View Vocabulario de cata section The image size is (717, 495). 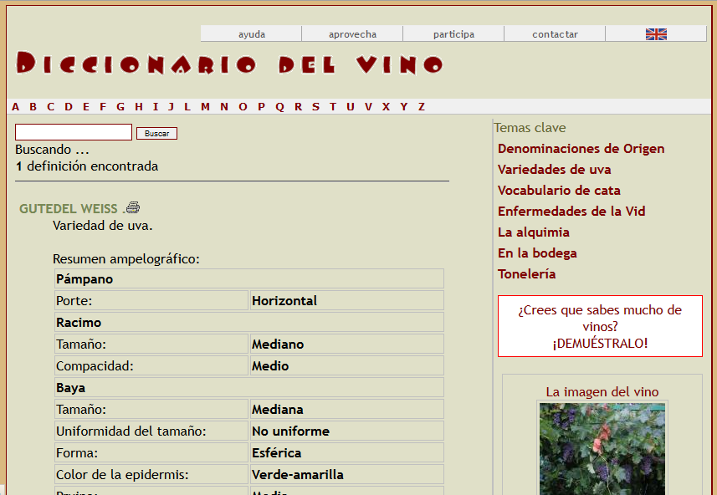[559, 191]
